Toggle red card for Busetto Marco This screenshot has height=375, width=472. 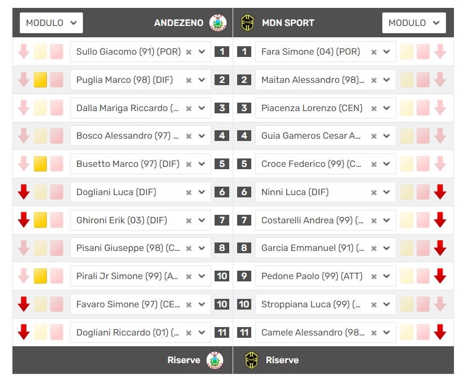coord(56,164)
